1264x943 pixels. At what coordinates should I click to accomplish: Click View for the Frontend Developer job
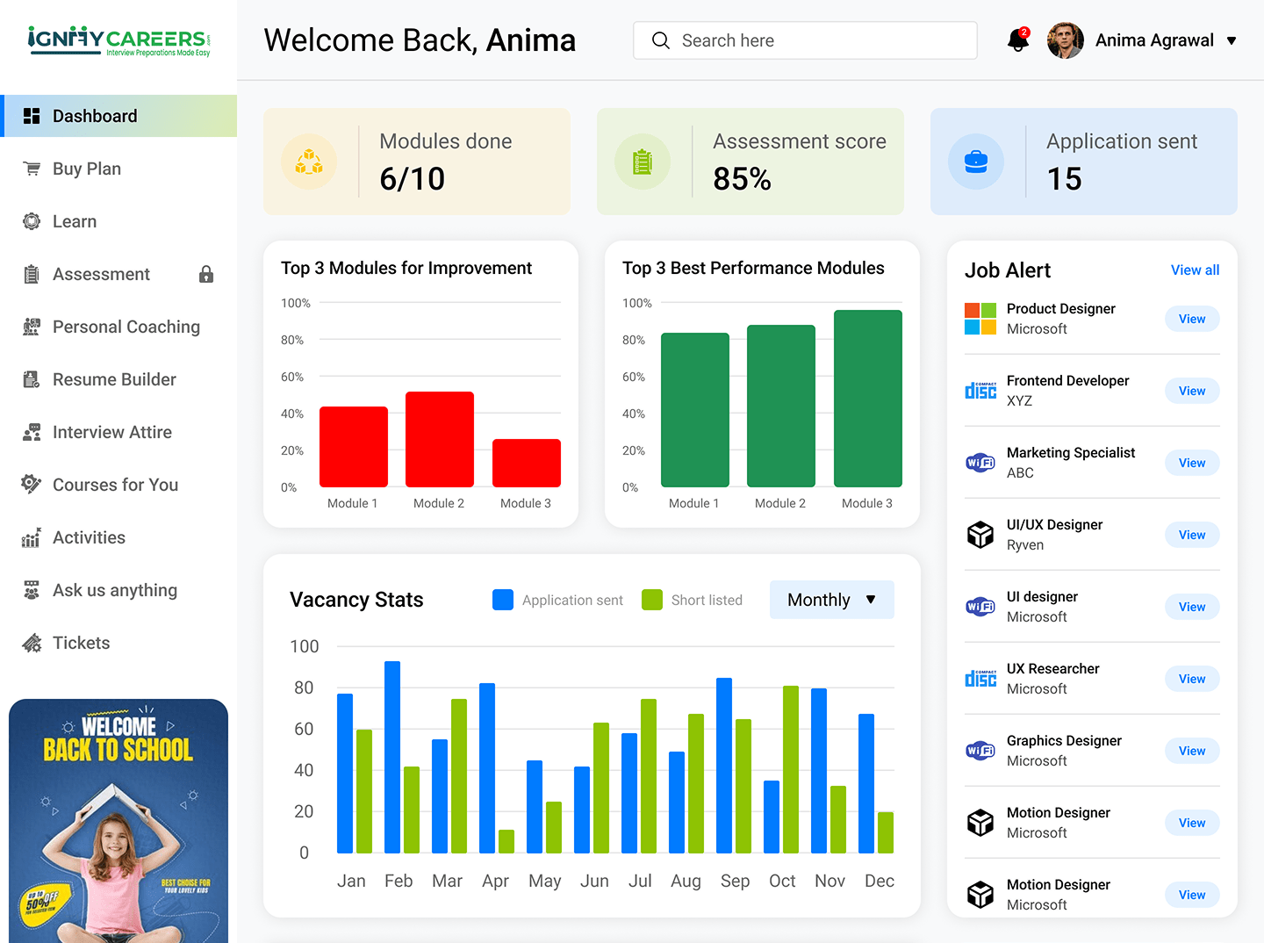click(1191, 391)
